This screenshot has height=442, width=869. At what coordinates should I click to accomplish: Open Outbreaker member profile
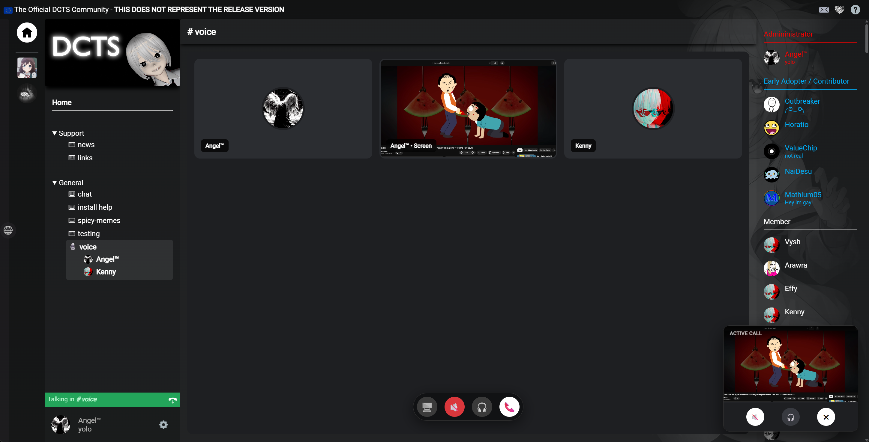coord(810,105)
